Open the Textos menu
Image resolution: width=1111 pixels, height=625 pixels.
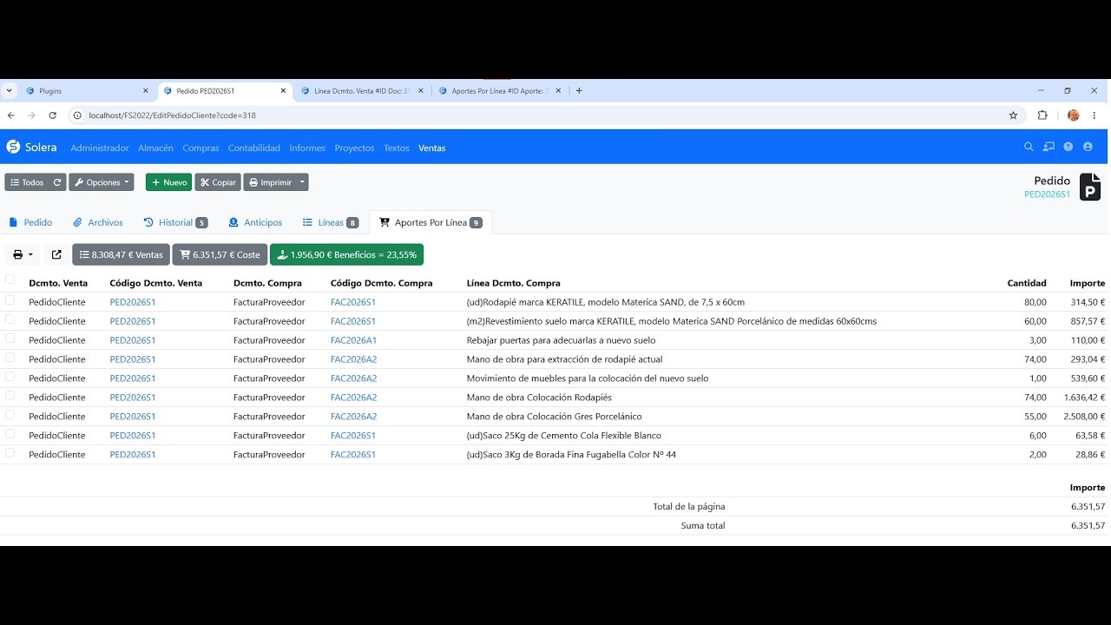point(397,148)
